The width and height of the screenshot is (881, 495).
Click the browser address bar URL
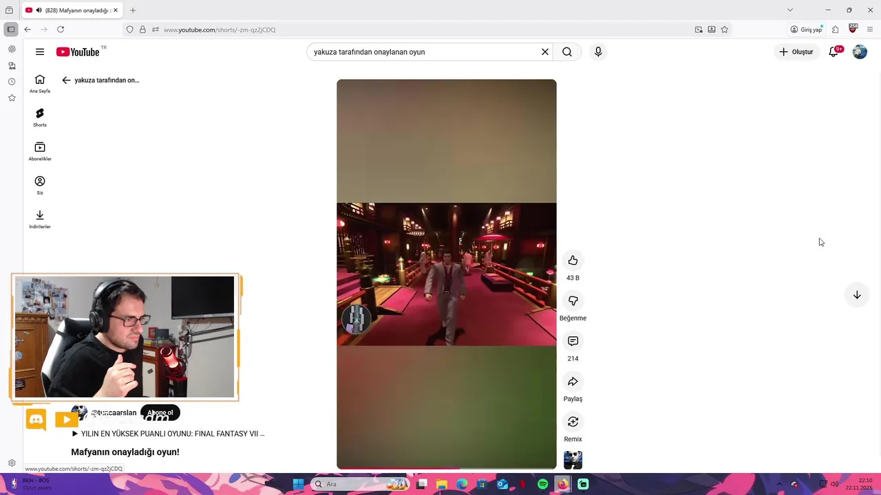pos(220,30)
